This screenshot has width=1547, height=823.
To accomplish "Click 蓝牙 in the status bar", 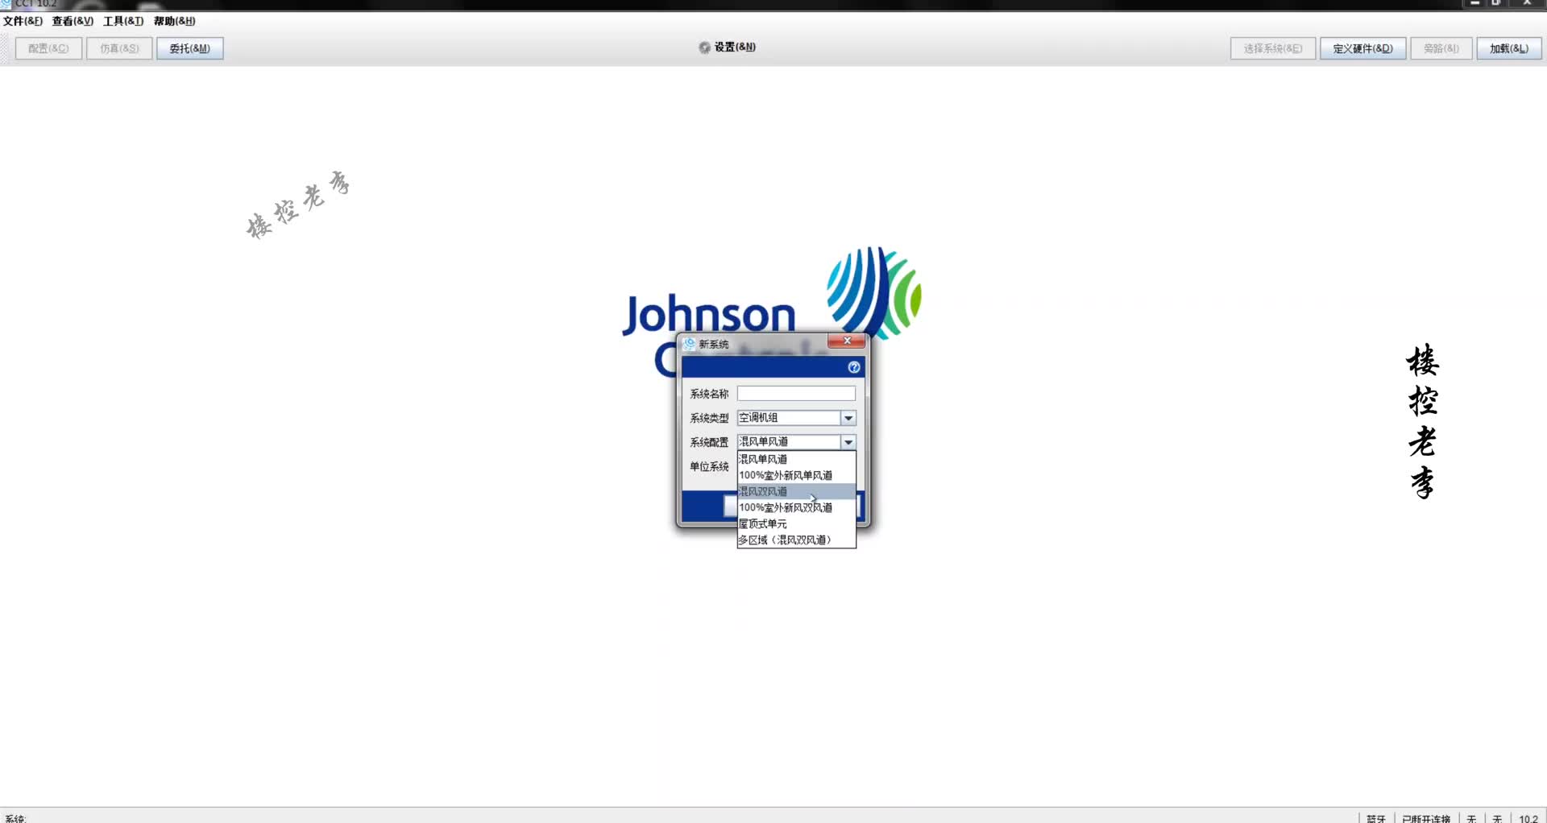I will [1375, 818].
